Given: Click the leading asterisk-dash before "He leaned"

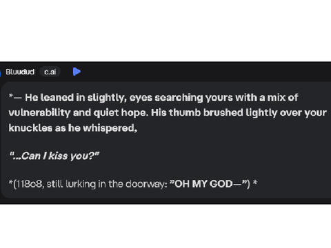Looking at the screenshot, I should 15,97.
